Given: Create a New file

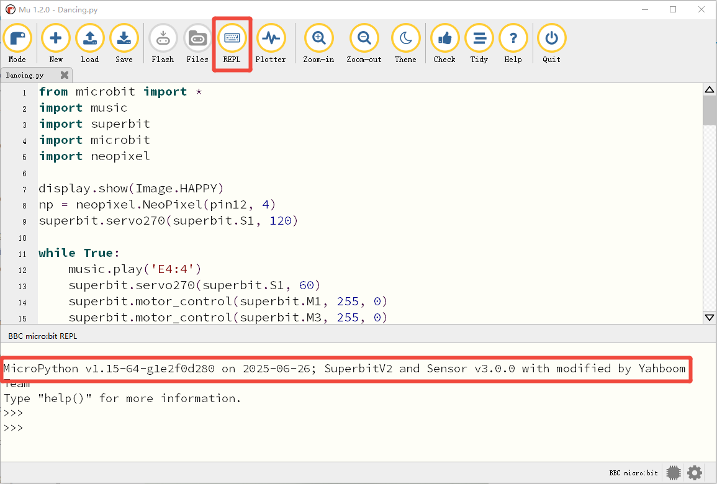Looking at the screenshot, I should [56, 43].
